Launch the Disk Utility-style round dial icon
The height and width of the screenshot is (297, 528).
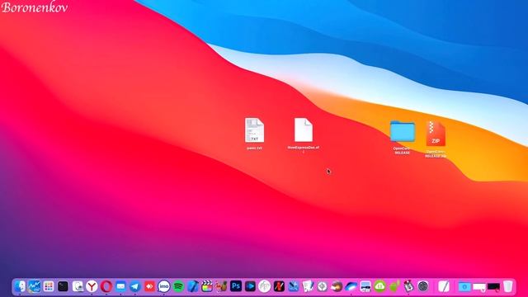pyautogui.click(x=322, y=286)
